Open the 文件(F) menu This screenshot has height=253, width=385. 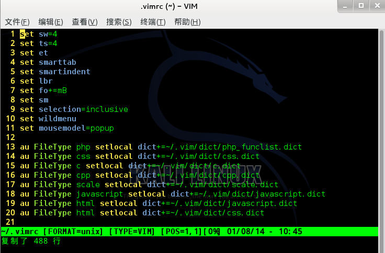coord(17,22)
